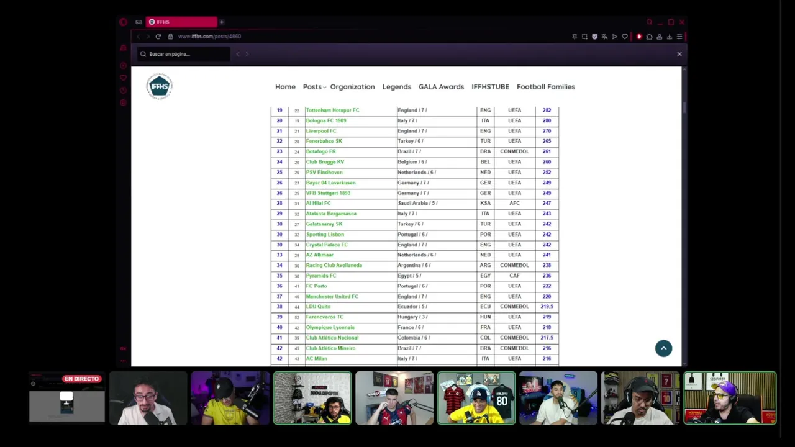Open the Home menu item

[x=285, y=87]
